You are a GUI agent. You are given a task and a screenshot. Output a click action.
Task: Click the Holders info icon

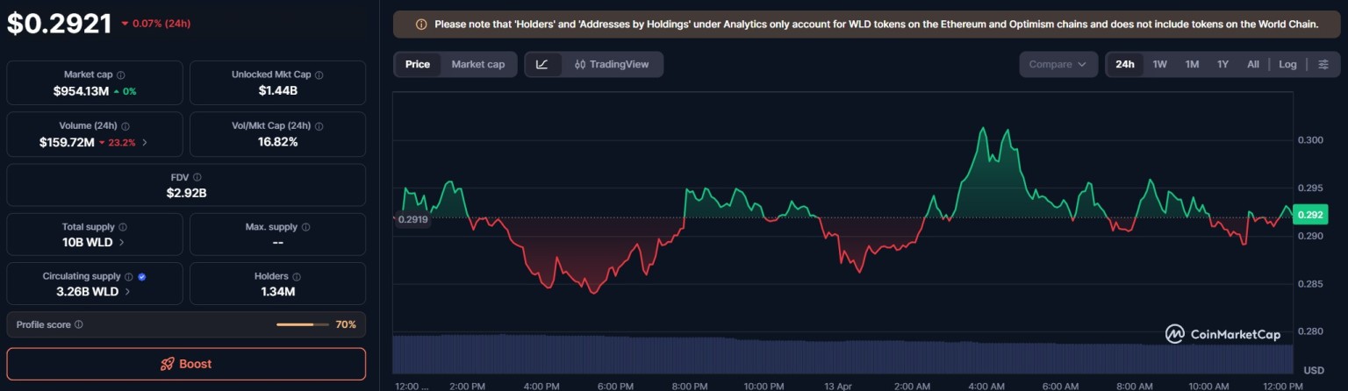[297, 277]
